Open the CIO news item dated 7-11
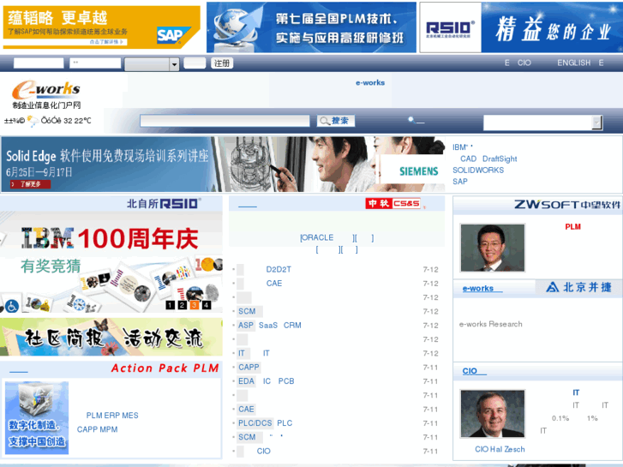The image size is (623, 467). click(263, 451)
